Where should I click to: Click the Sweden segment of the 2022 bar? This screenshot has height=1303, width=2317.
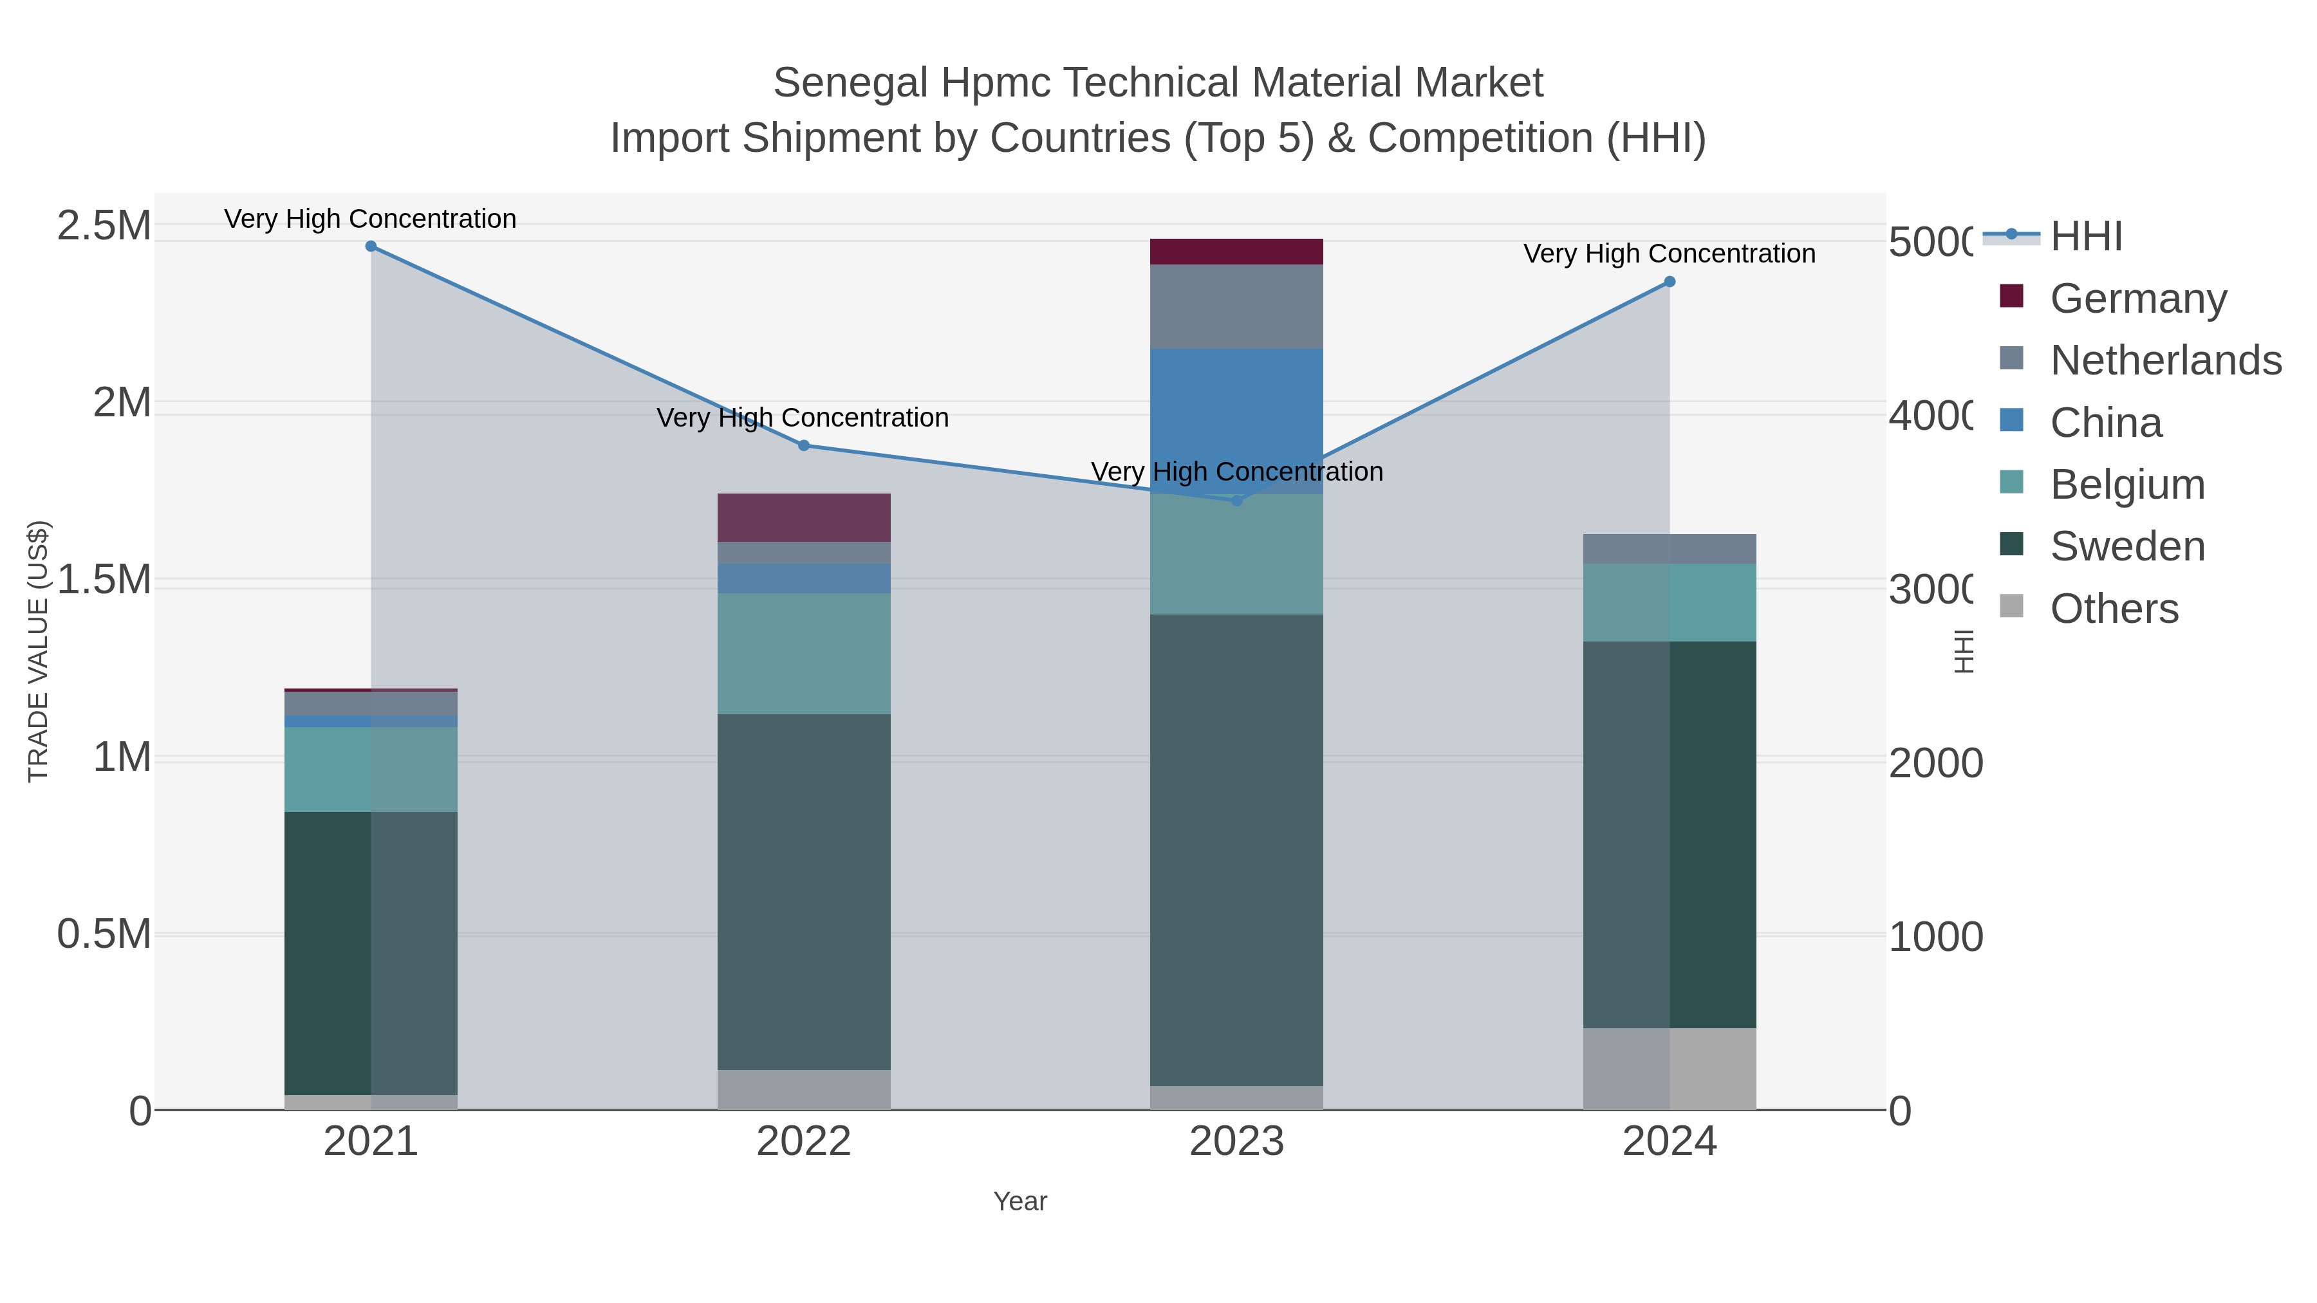point(804,892)
